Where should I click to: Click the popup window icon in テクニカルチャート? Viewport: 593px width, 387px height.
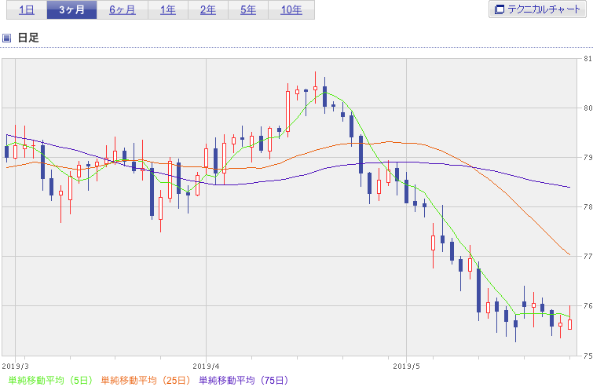[x=500, y=9]
